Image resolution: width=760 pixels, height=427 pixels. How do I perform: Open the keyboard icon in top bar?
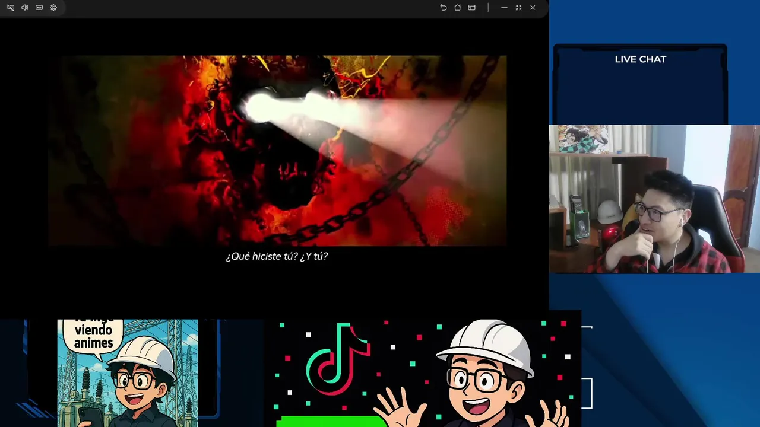pyautogui.click(x=39, y=8)
